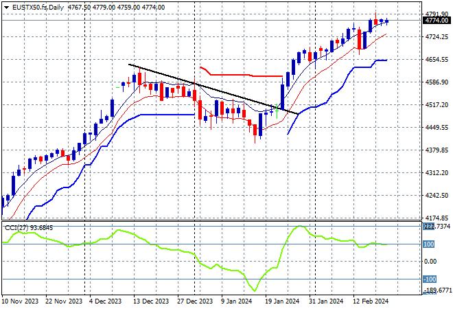The image size is (453, 309).
Task: Click the 4517.20 price scale value
Action: [x=437, y=104]
